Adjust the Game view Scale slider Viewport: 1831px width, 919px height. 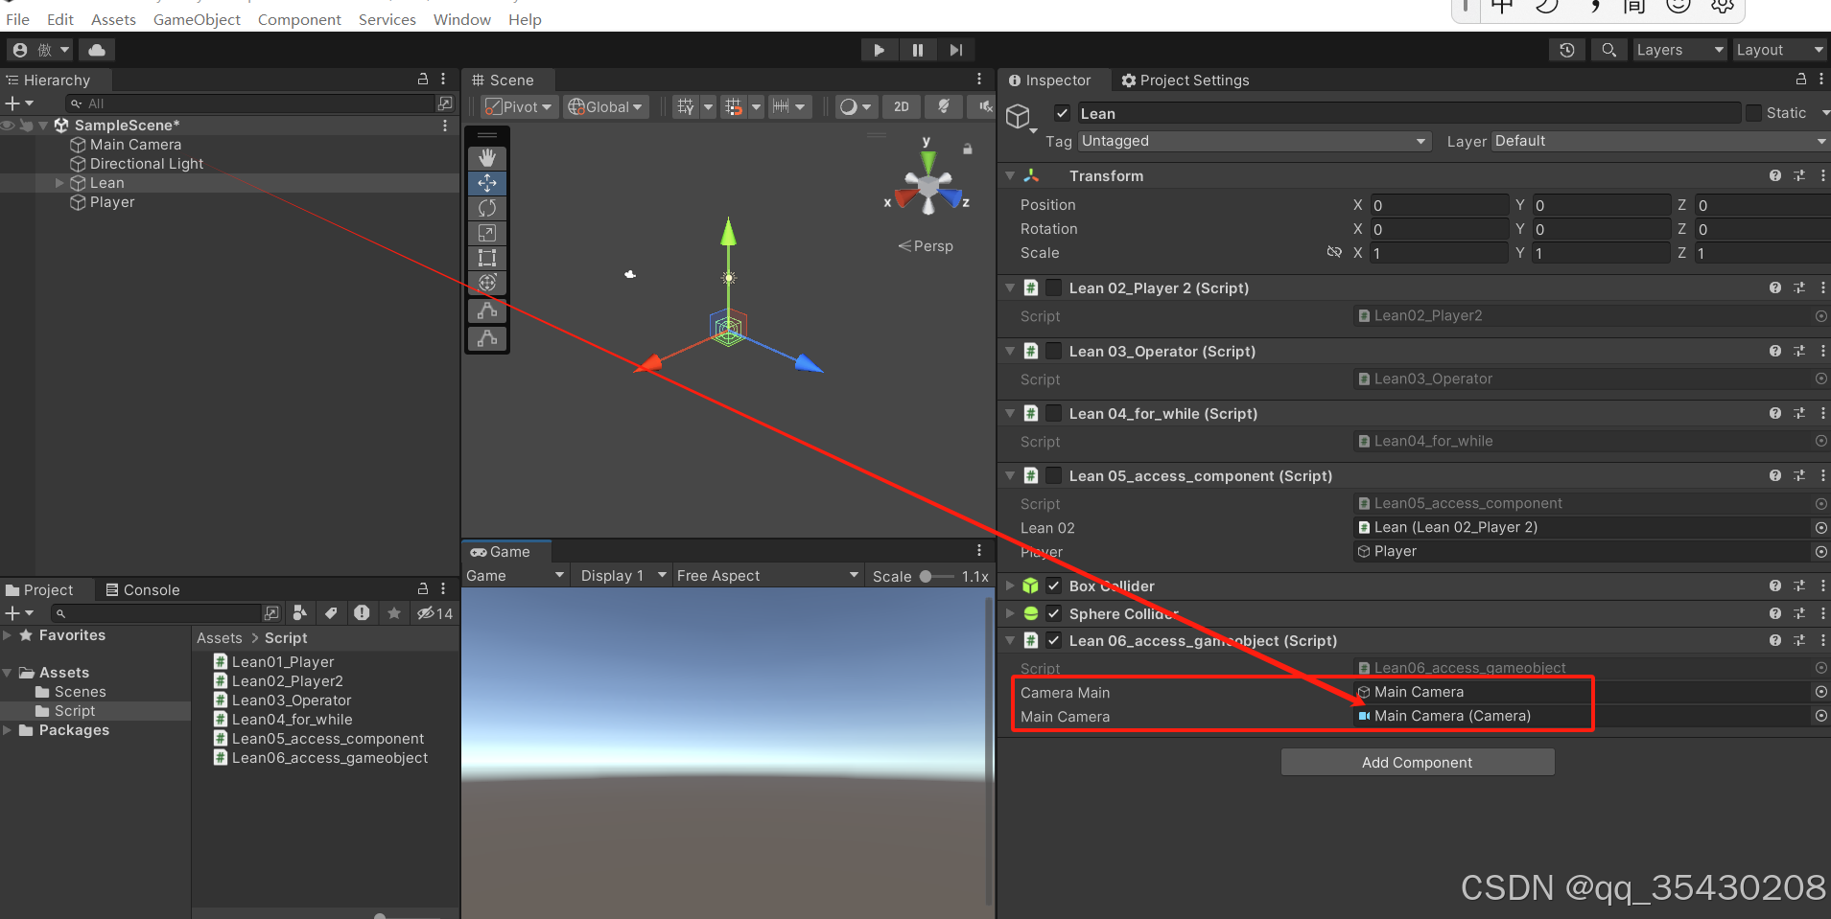(x=936, y=576)
